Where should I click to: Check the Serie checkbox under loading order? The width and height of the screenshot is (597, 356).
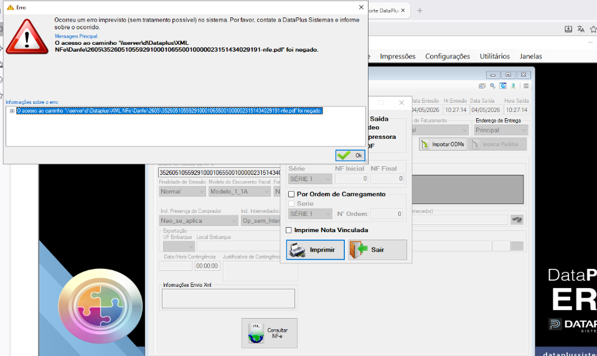click(291, 204)
